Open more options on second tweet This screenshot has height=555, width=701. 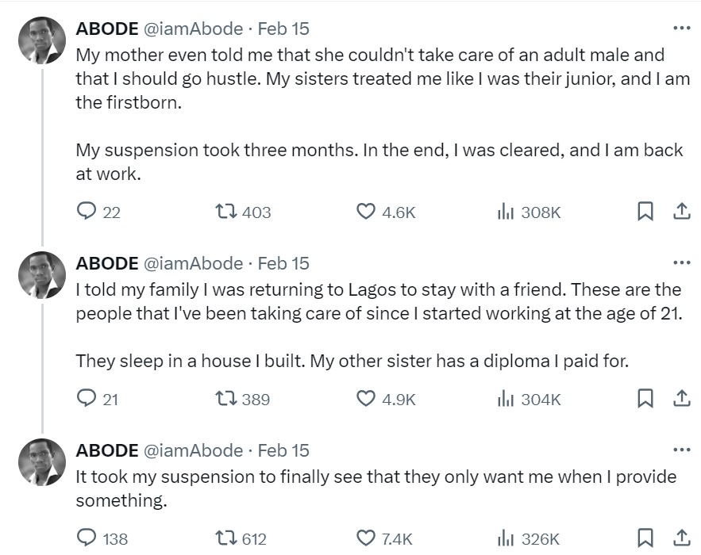pos(680,263)
